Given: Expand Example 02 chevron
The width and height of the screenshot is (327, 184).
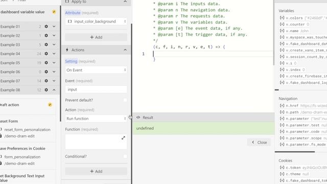Looking at the screenshot, I should 54,35.
